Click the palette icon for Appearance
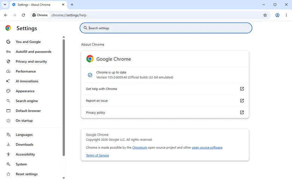 [x=8, y=91]
